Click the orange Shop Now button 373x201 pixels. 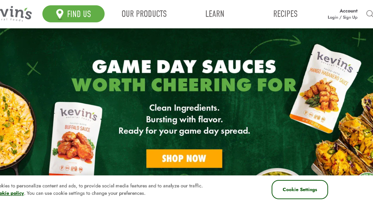coord(184,159)
